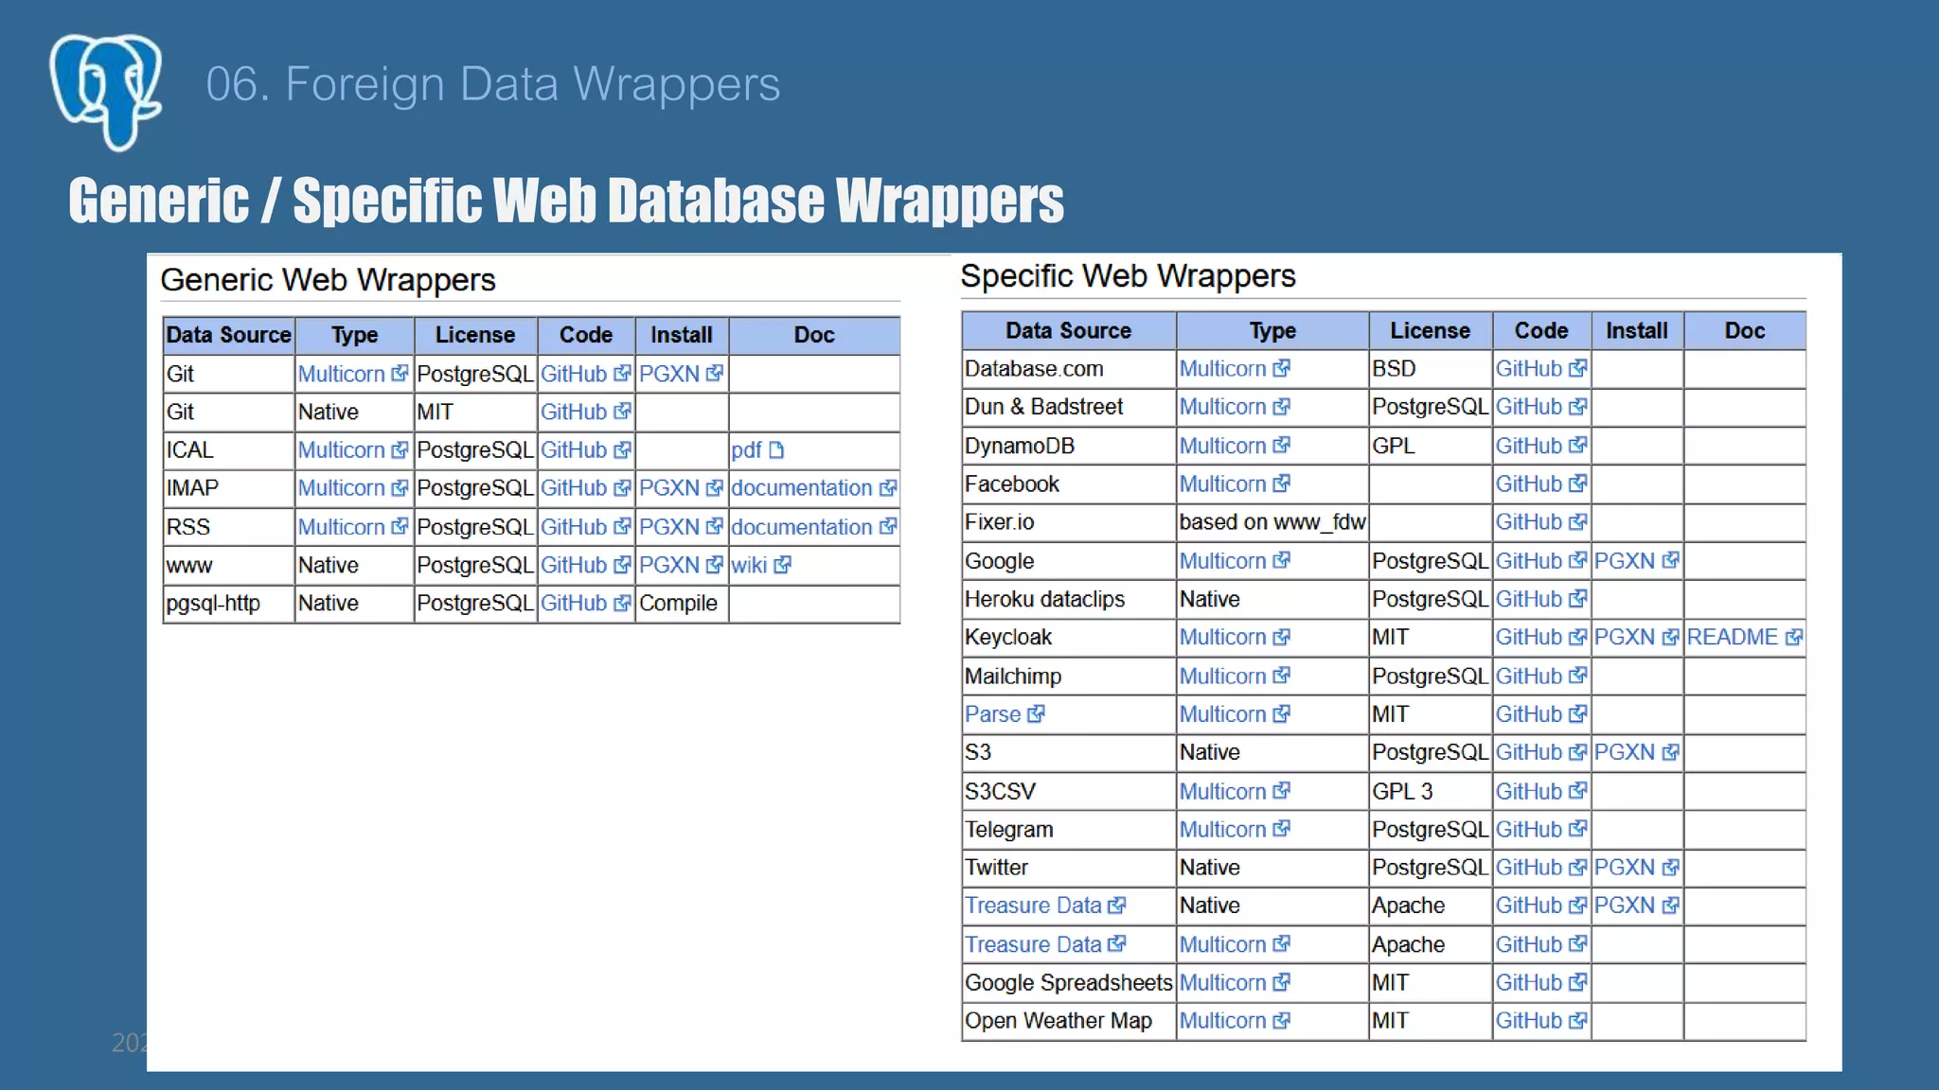Open GitHub link for Mailchimp
Image resolution: width=1939 pixels, height=1090 pixels.
[1540, 677]
